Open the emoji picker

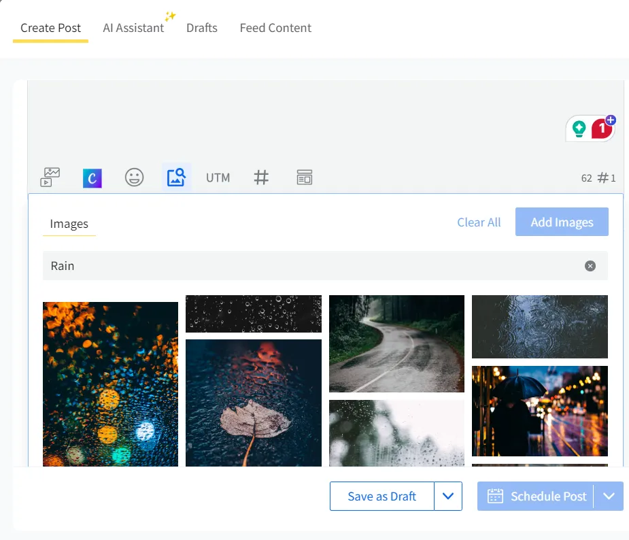click(x=134, y=177)
